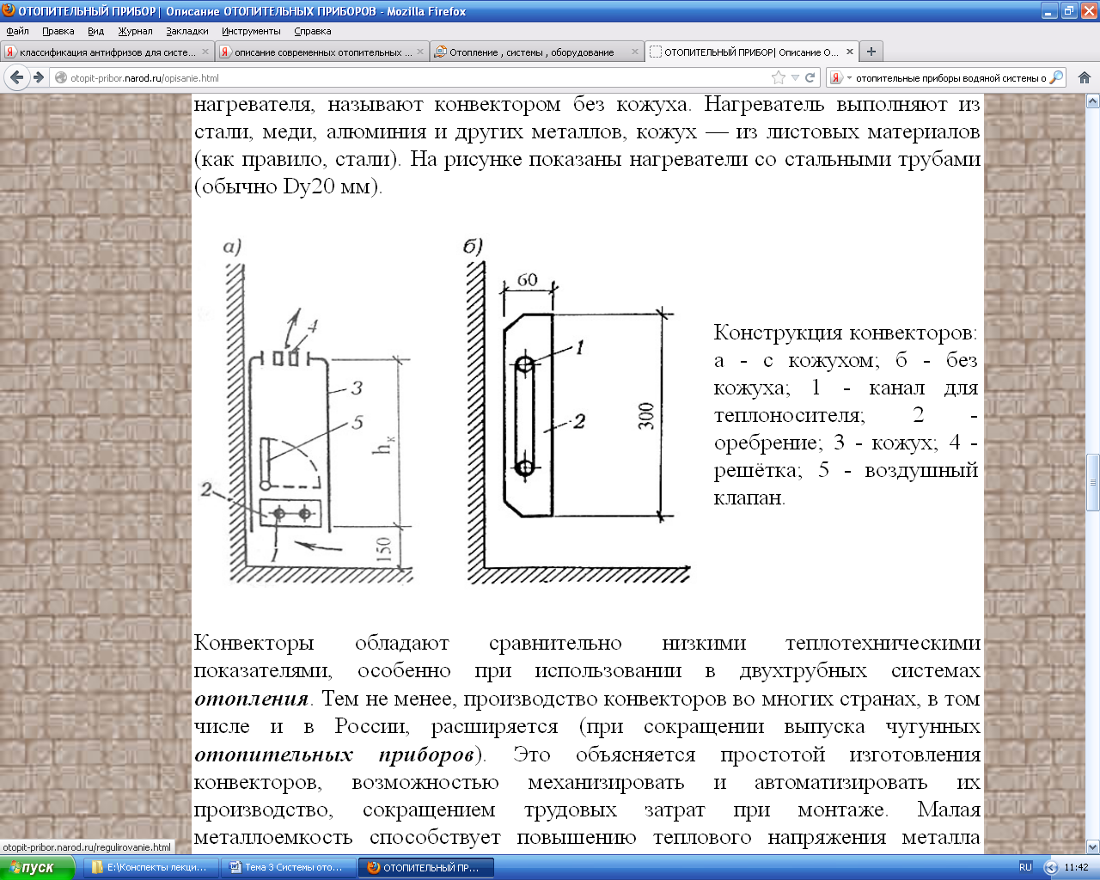Open the Инструменты menu
1100x880 pixels.
tap(251, 31)
